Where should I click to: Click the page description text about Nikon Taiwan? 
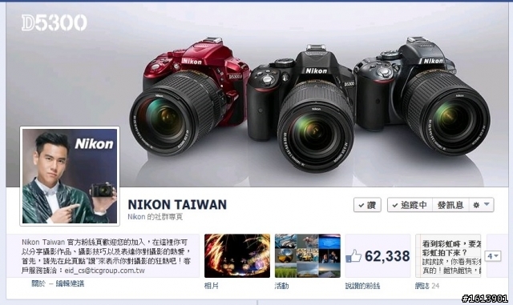pyautogui.click(x=106, y=256)
